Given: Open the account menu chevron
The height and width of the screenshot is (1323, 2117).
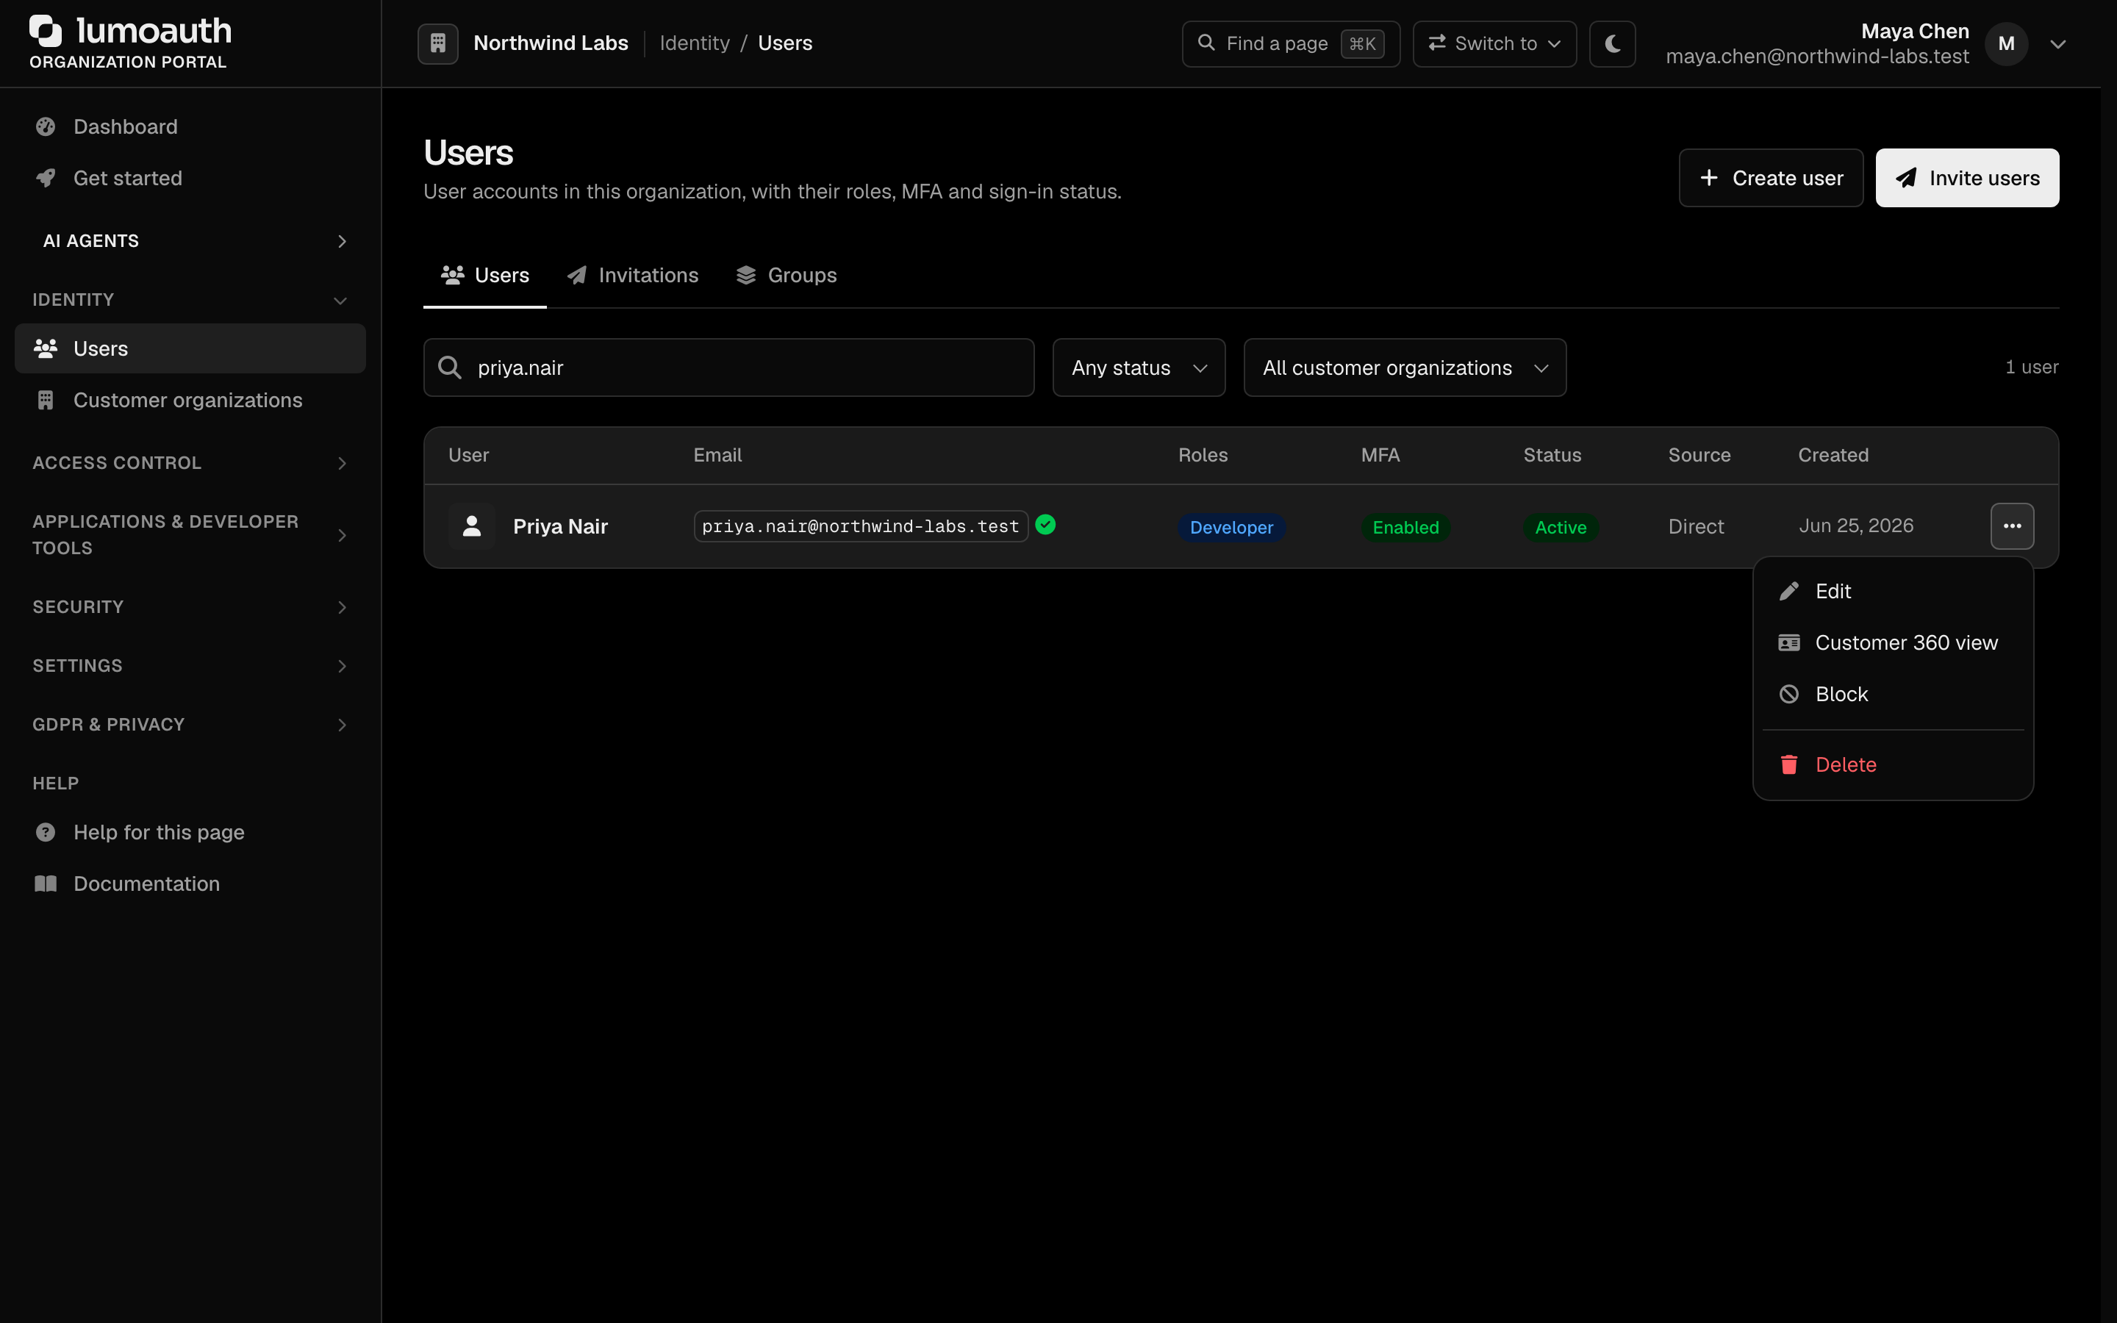Looking at the screenshot, I should [2058, 44].
